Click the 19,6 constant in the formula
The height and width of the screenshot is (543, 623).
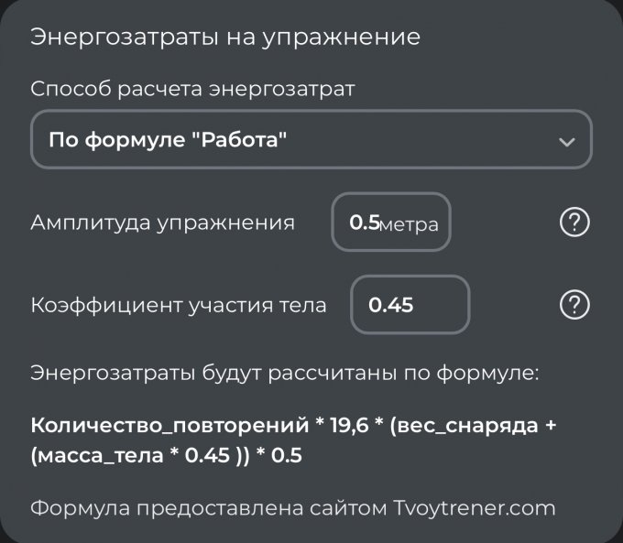pos(348,426)
